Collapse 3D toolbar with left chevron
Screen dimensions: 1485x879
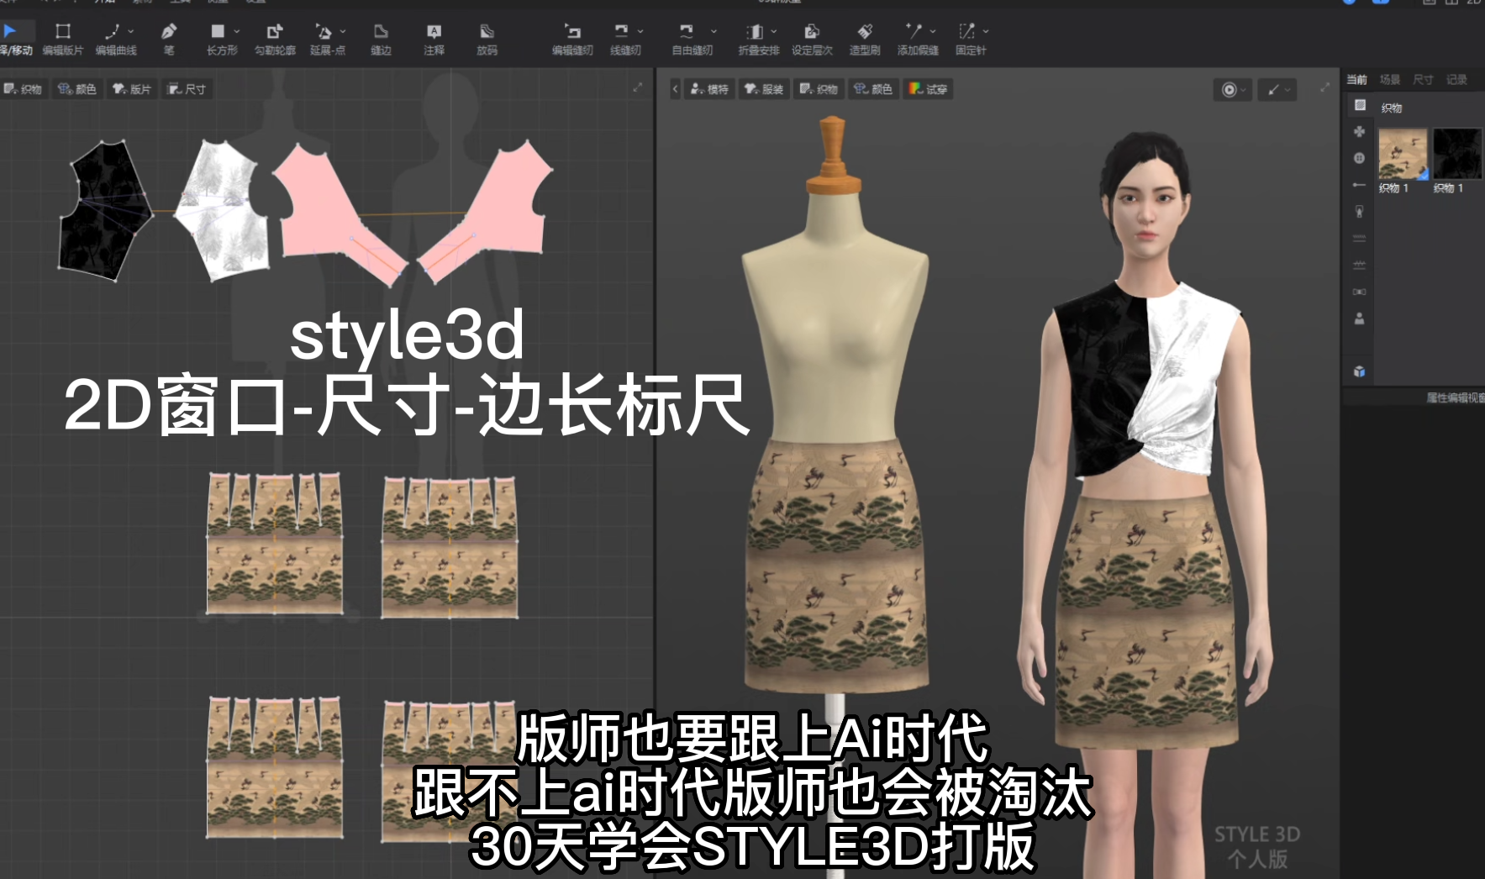675,89
